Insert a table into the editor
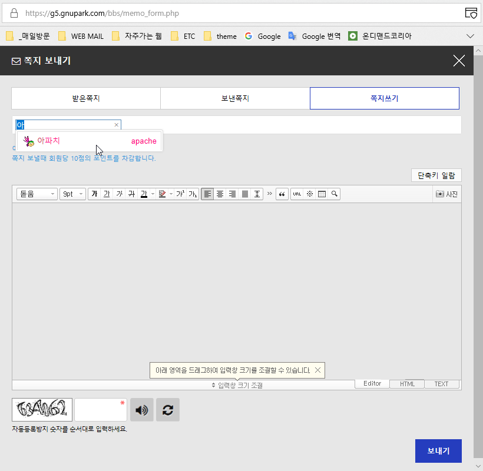This screenshot has height=471, width=483. [x=322, y=194]
